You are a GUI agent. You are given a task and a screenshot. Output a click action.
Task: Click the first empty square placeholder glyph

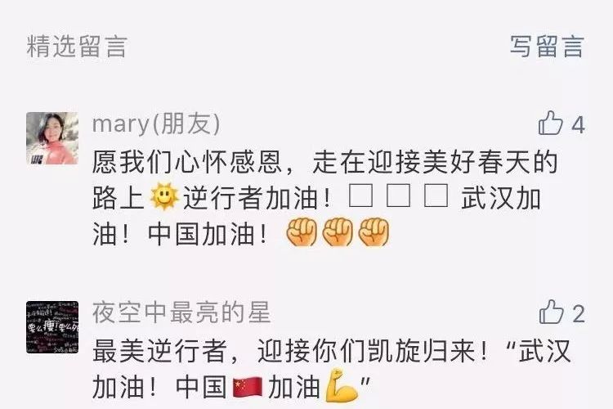coord(360,196)
